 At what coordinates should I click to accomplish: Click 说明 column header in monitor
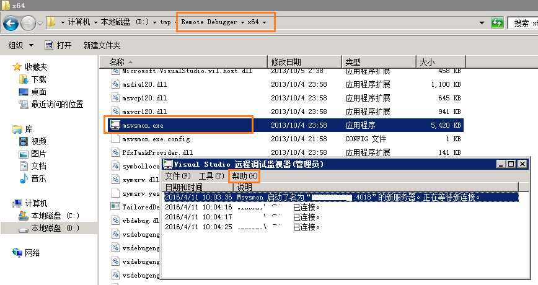[376, 187]
